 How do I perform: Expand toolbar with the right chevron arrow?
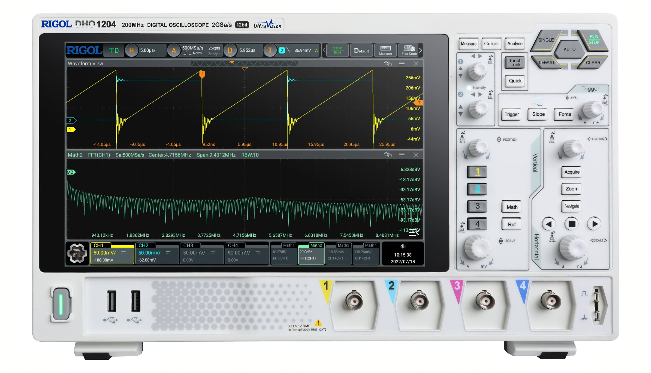pyautogui.click(x=420, y=50)
